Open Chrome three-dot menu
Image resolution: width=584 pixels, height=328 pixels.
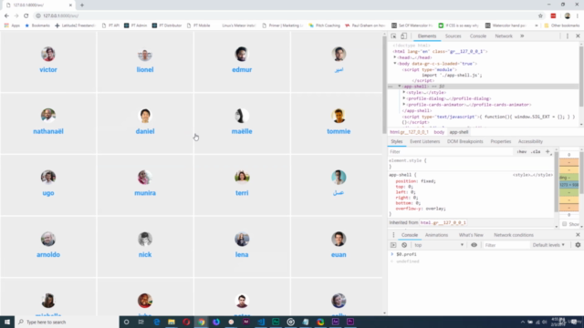point(578,15)
